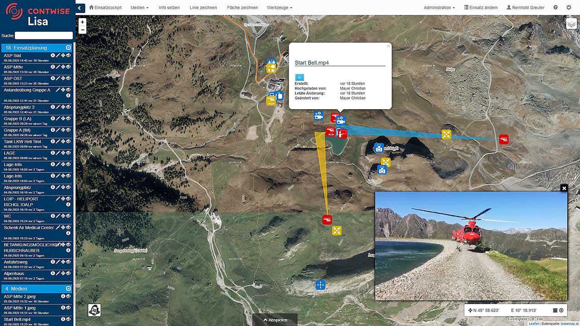Toggle visibility of Tank LKW Heli Tirol

pos(68,141)
